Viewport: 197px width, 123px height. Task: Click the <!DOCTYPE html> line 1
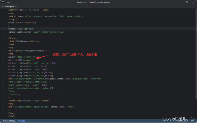(x=29, y=10)
